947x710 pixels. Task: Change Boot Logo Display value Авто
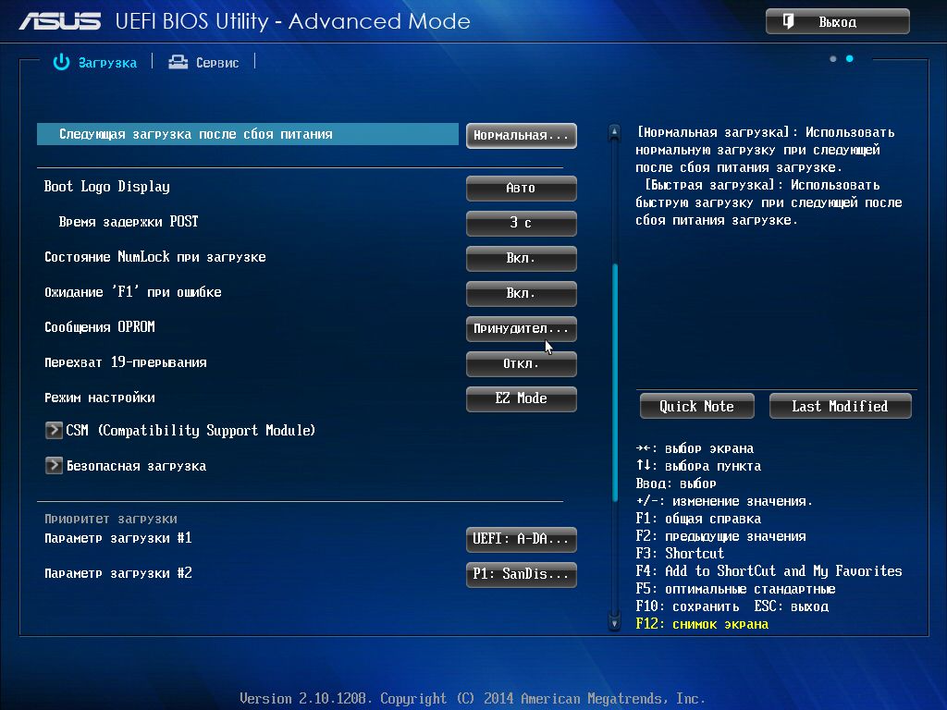(x=522, y=189)
